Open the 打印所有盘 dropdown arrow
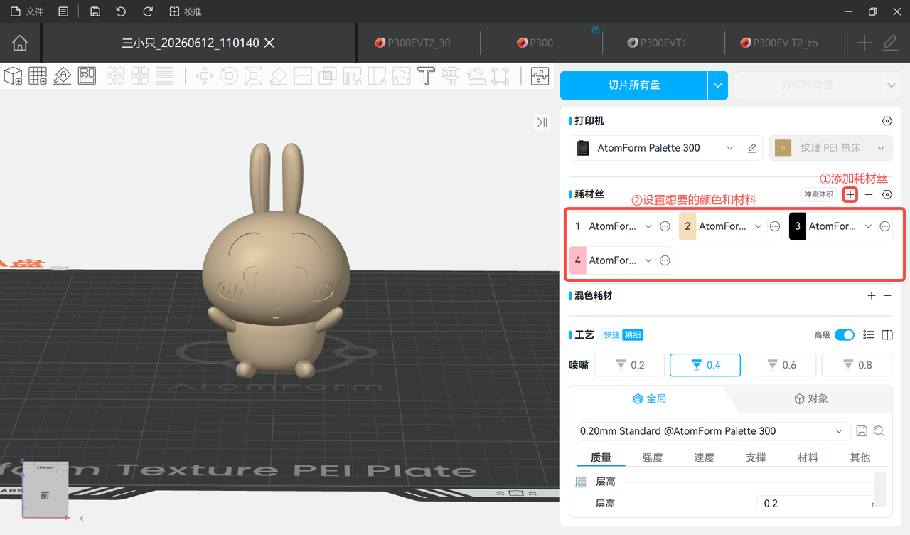The width and height of the screenshot is (910, 535). tap(892, 85)
